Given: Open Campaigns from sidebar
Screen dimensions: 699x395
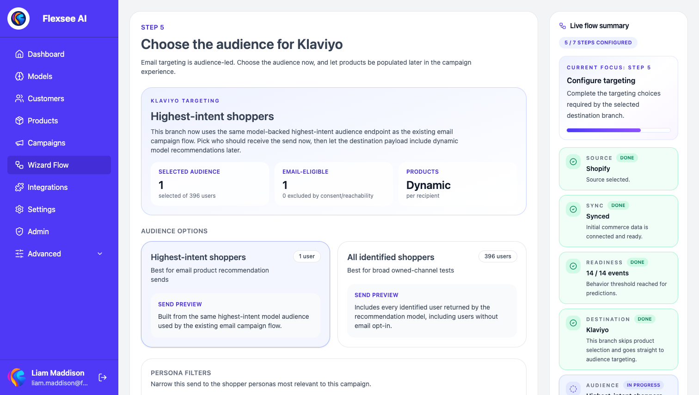Looking at the screenshot, I should point(59,143).
